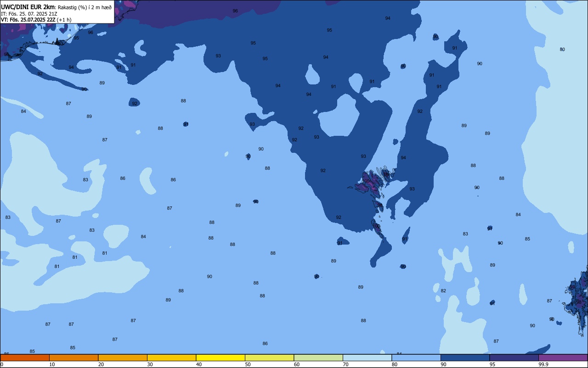
Task: Click the 0–10 dark orange legend swatch
Action: pyautogui.click(x=25, y=357)
